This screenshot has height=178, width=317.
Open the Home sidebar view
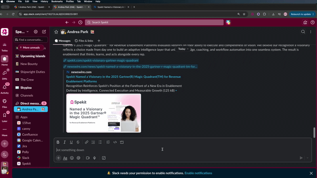pos(4,61)
